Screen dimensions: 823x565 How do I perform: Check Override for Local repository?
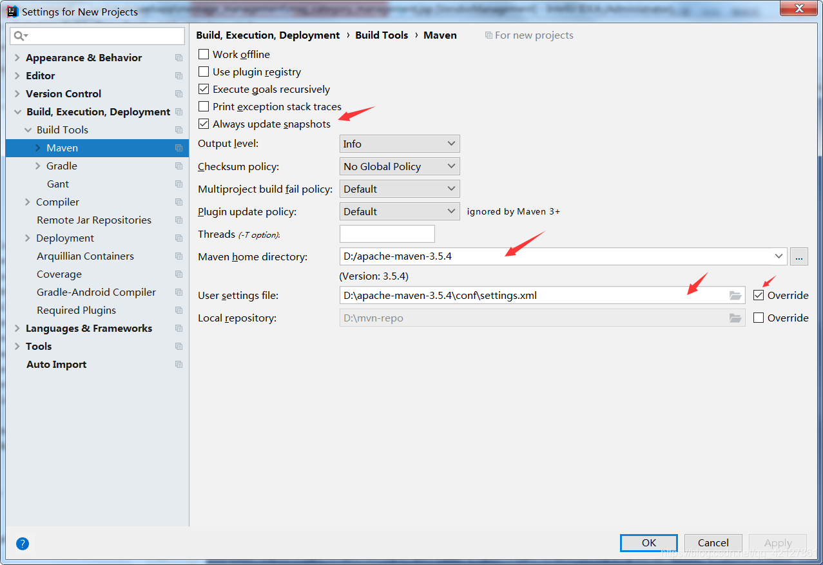pyautogui.click(x=759, y=318)
